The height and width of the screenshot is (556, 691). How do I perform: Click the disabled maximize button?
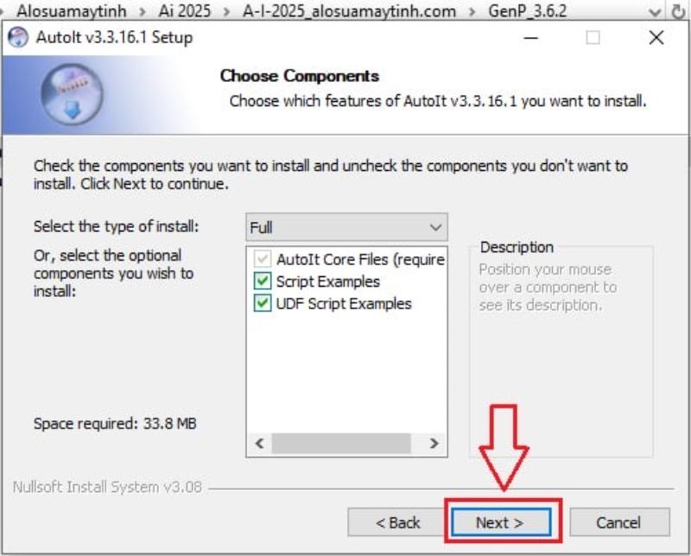tap(593, 38)
